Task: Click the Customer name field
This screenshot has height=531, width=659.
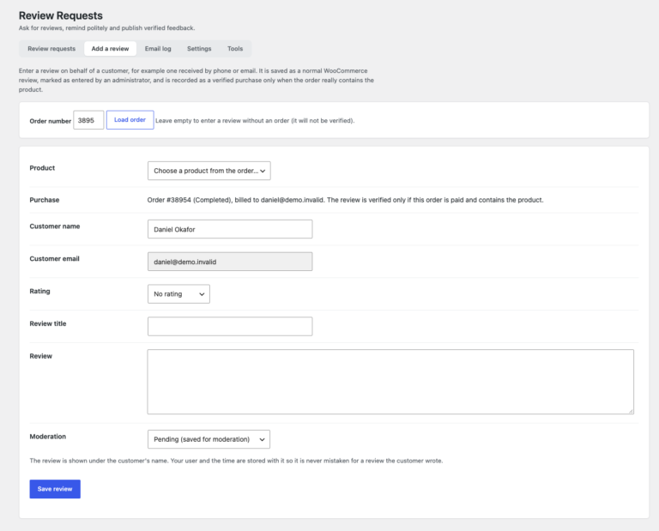Action: pos(230,229)
